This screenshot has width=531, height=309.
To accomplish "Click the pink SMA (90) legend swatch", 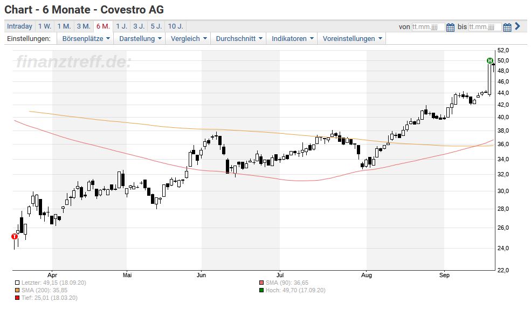I will click(261, 283).
